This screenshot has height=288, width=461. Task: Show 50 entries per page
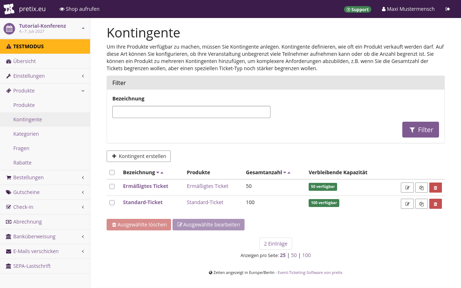point(294,255)
